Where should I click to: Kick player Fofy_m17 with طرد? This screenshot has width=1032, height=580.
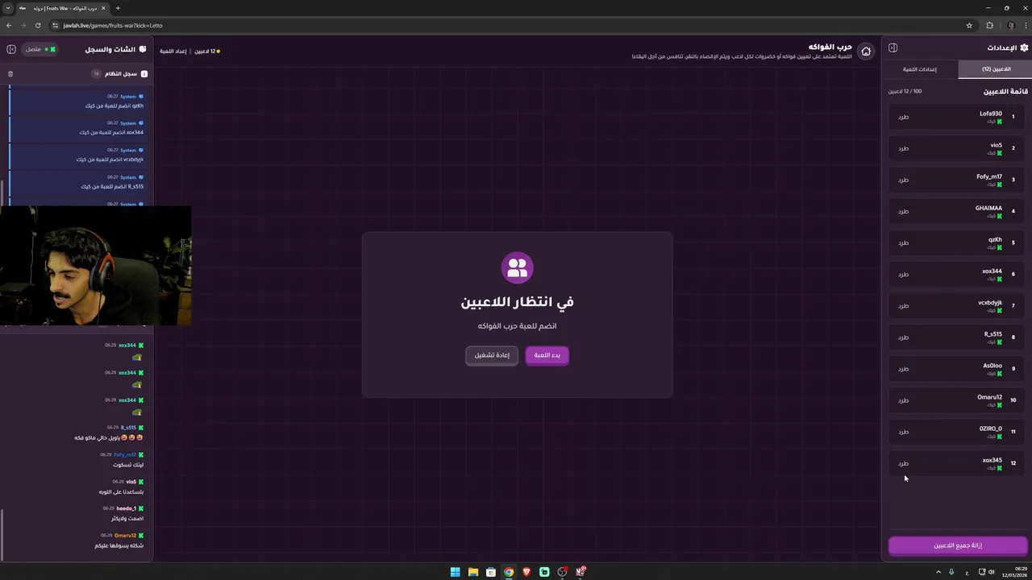pyautogui.click(x=903, y=180)
